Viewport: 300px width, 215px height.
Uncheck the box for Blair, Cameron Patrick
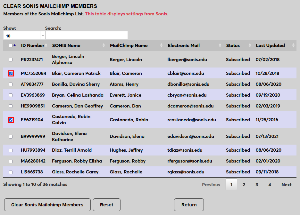[x=11, y=73]
